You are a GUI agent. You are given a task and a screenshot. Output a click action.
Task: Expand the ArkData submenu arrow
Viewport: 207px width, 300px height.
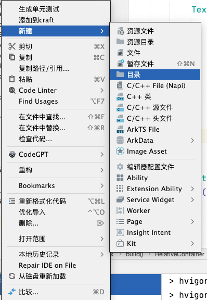(x=192, y=141)
